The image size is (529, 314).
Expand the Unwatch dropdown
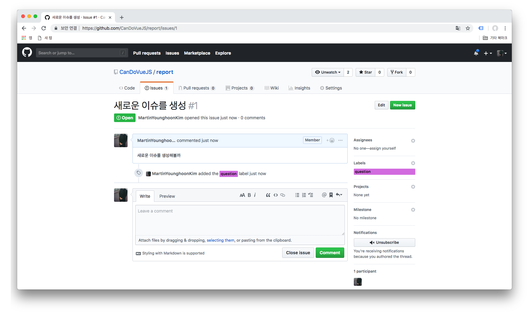(328, 72)
